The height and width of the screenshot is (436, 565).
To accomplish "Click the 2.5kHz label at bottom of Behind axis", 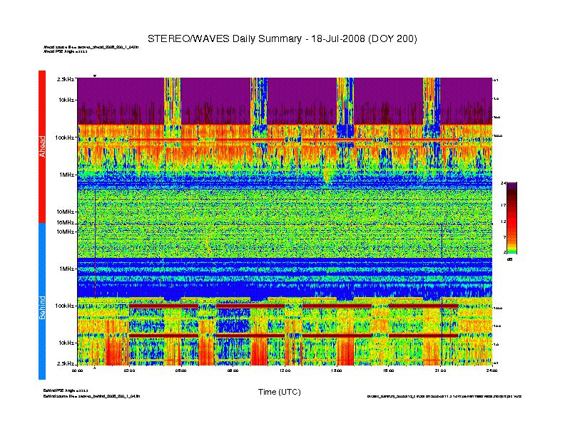I will tap(66, 363).
